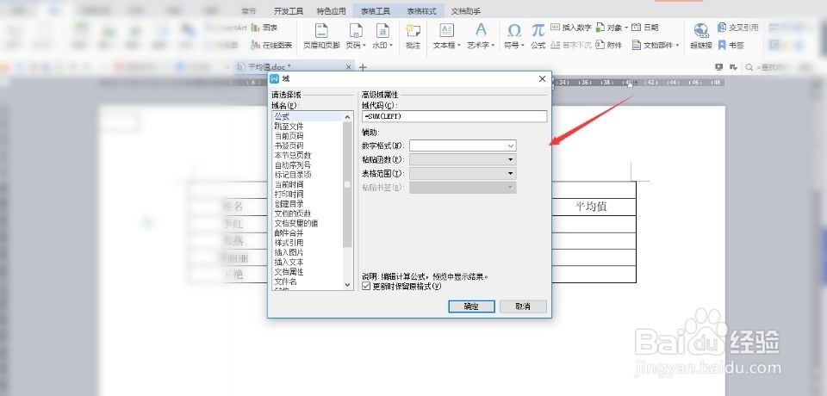The image size is (827, 396).
Task: Click the 交叉引用 cross-reference button
Action: 737,28
